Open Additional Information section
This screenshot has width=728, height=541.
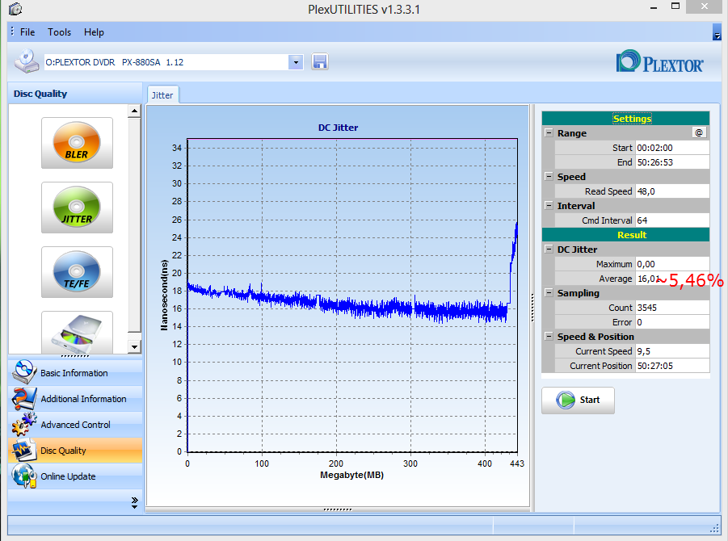click(x=75, y=399)
